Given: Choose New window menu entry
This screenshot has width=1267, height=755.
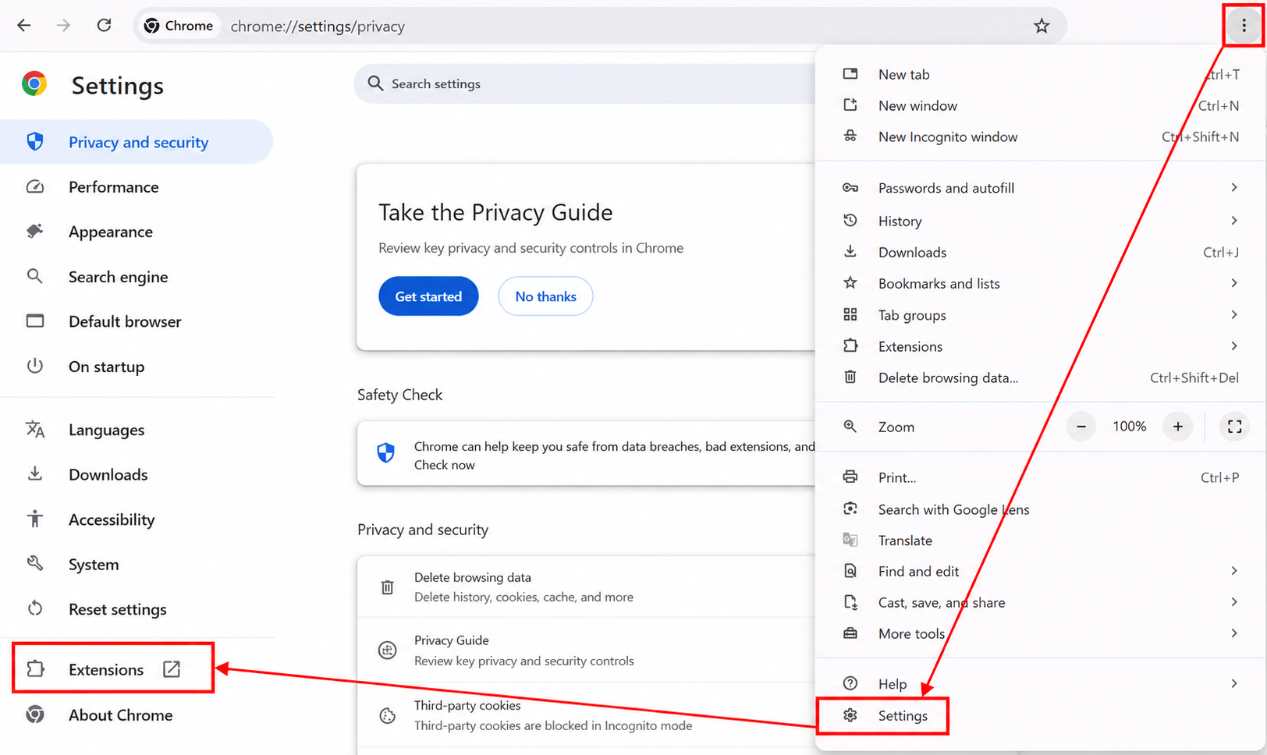Looking at the screenshot, I should pos(1041,105).
